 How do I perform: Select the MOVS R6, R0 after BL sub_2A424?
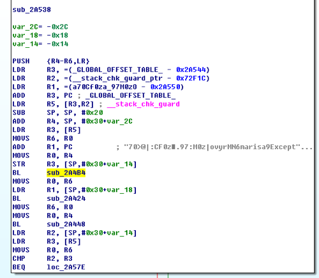43,207
